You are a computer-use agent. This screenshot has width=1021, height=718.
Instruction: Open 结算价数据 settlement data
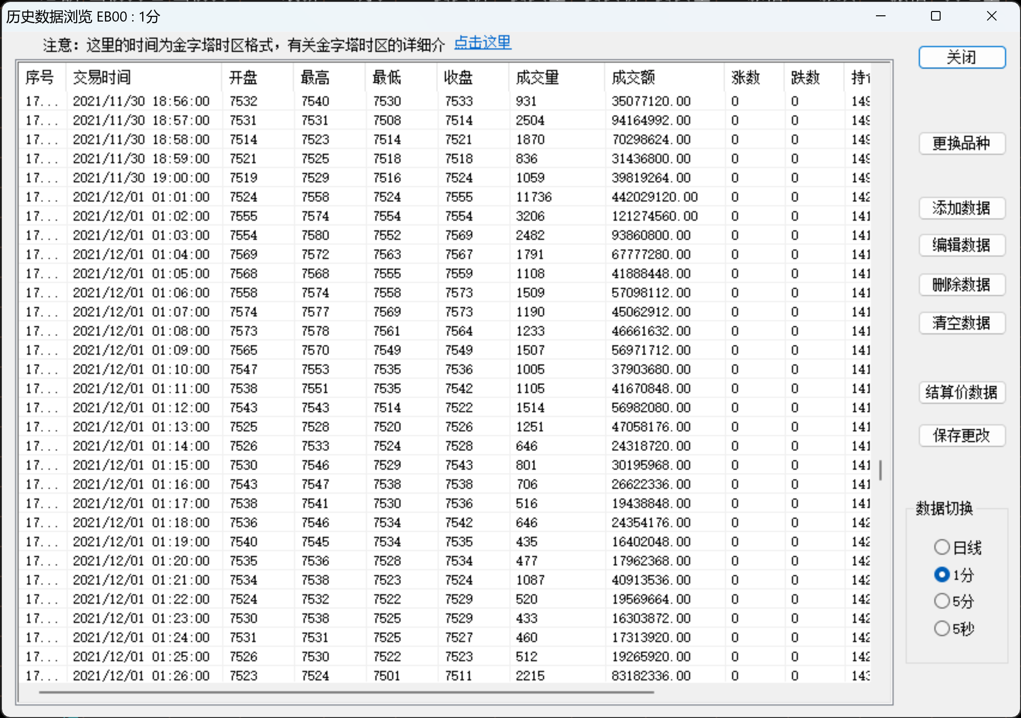[962, 393]
